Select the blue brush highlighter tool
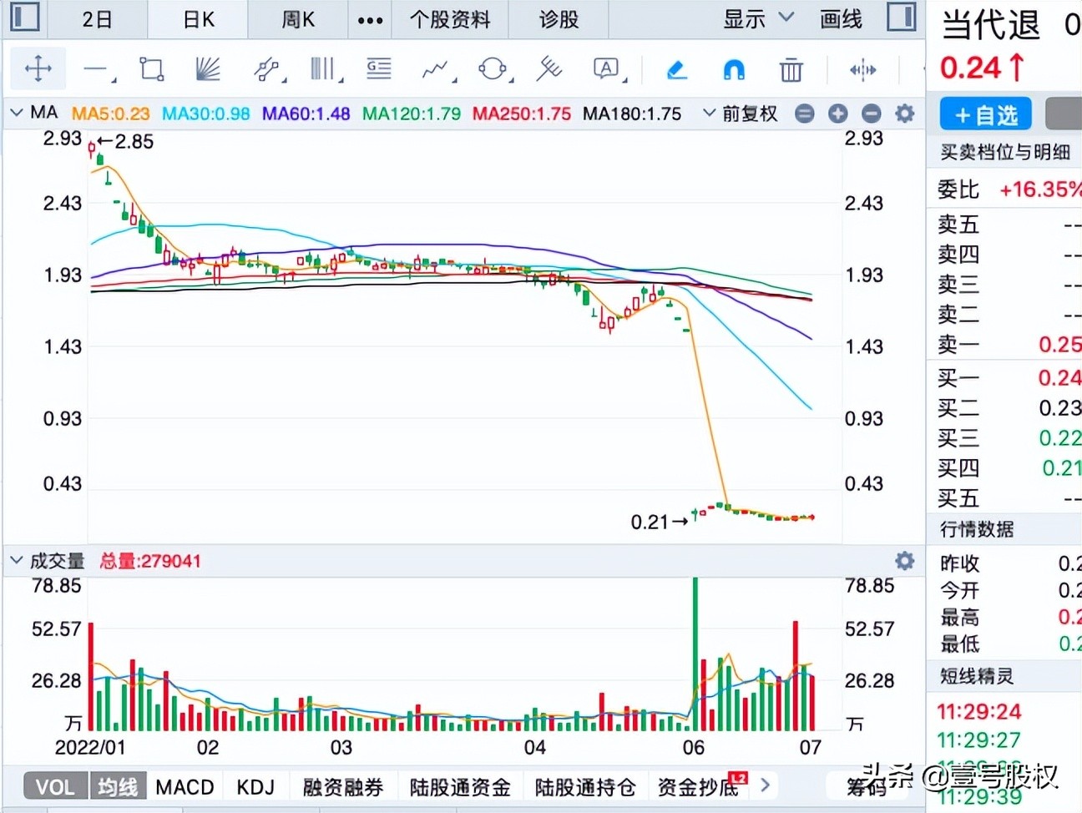 677,69
